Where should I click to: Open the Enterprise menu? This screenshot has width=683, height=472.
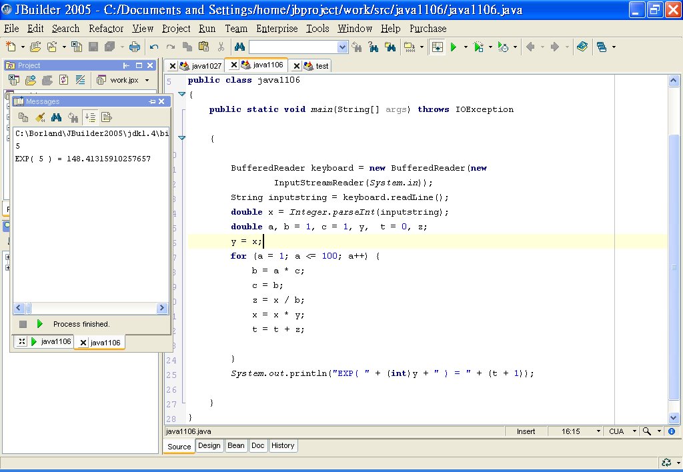277,28
